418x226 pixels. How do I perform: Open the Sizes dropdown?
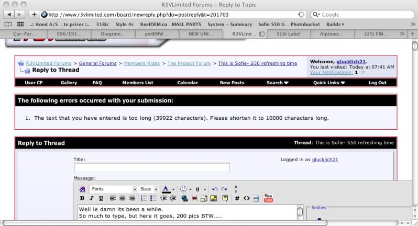coord(148,189)
